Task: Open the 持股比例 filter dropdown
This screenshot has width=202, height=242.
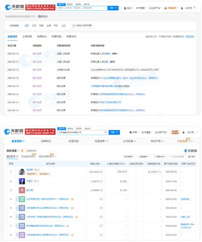Action: point(159,157)
